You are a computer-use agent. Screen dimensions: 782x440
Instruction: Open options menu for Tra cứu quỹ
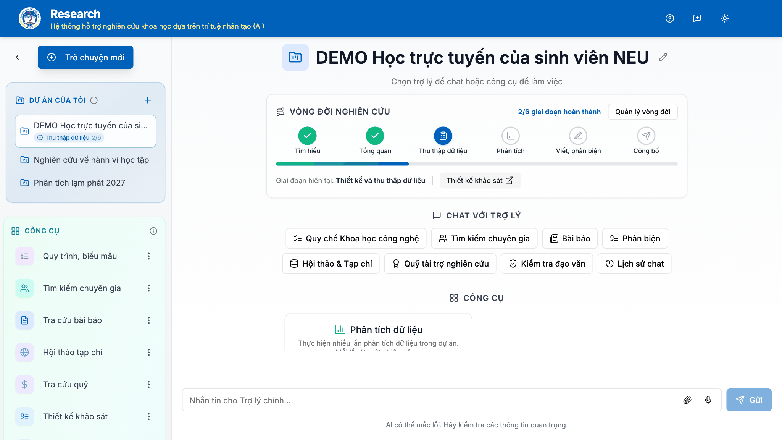tap(149, 384)
